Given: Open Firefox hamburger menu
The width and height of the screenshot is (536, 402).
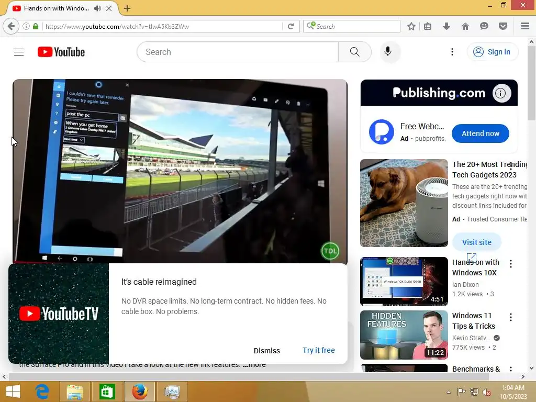Looking at the screenshot, I should tap(525, 26).
